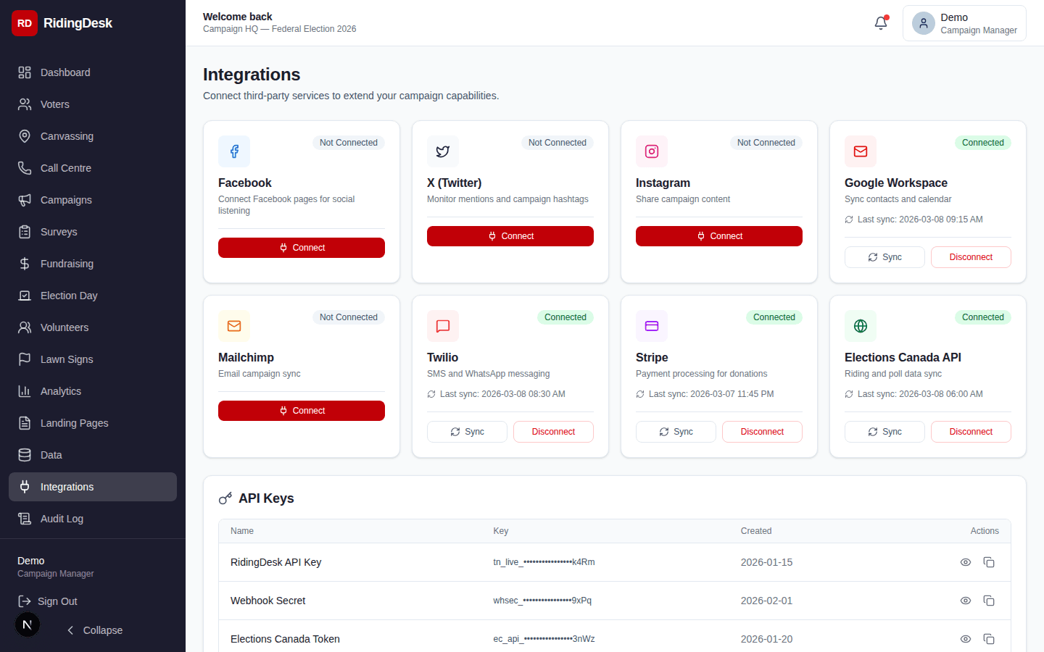The image size is (1044, 652).
Task: Disconnect the Twilio integration
Action: coord(553,431)
